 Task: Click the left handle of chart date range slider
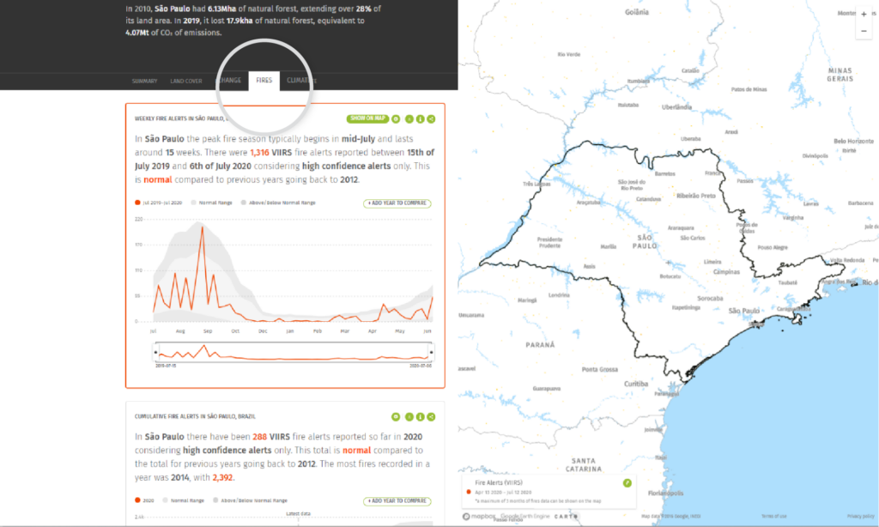point(156,352)
